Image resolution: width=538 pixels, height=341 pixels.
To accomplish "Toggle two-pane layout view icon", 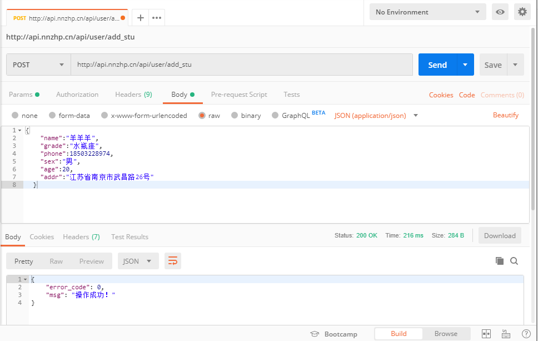I will pos(486,334).
